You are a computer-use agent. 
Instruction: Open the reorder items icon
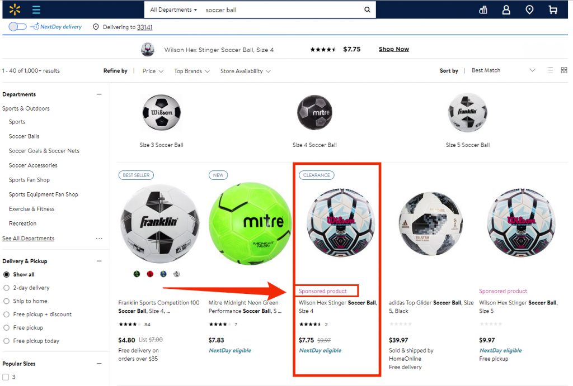[483, 10]
